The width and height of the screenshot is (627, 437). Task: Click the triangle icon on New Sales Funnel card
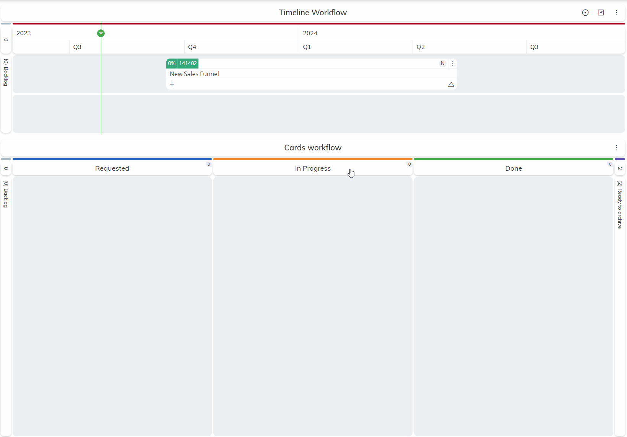[451, 85]
